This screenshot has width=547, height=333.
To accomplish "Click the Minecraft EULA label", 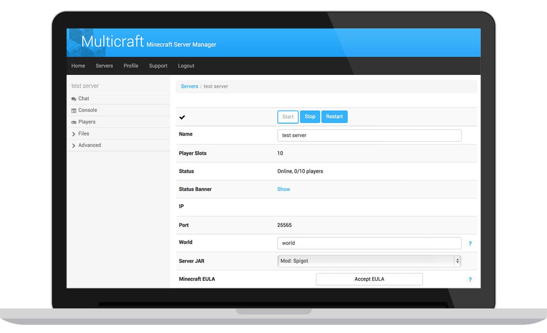I will [x=197, y=279].
